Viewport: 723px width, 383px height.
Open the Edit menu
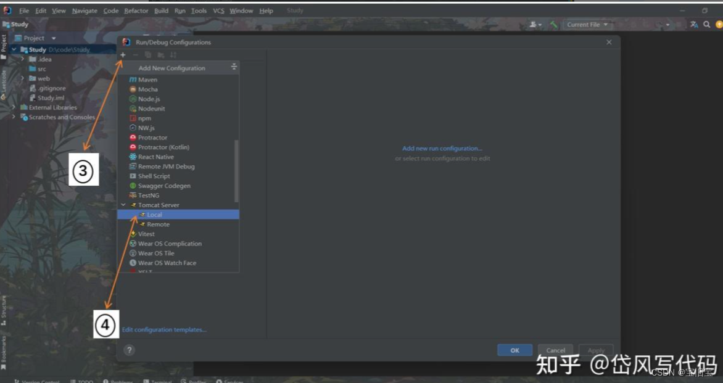tap(41, 10)
